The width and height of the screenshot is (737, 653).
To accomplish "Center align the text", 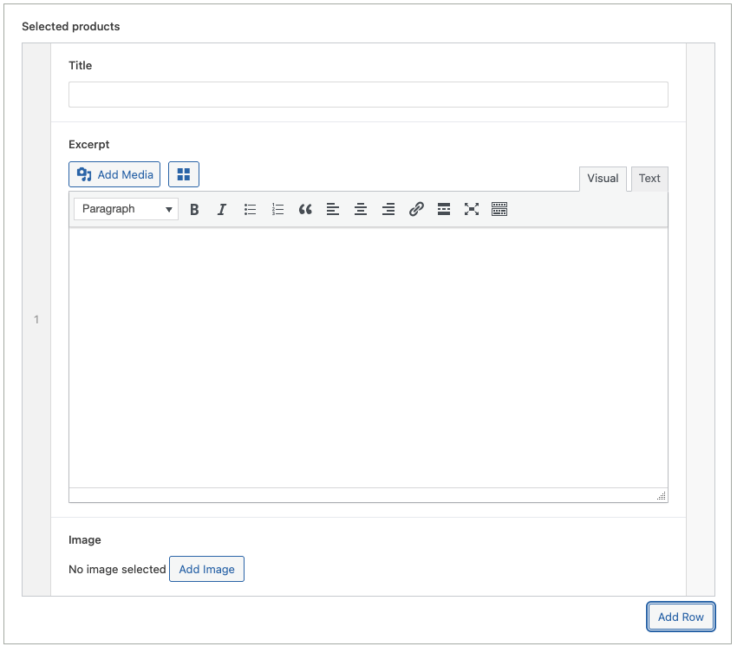I will click(x=361, y=209).
